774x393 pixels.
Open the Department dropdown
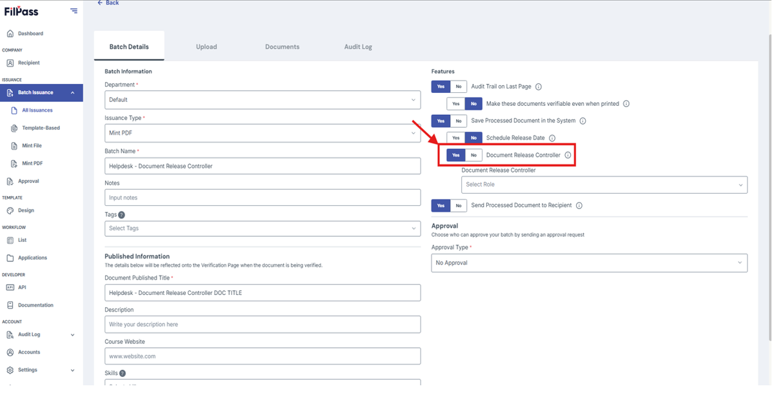click(263, 100)
